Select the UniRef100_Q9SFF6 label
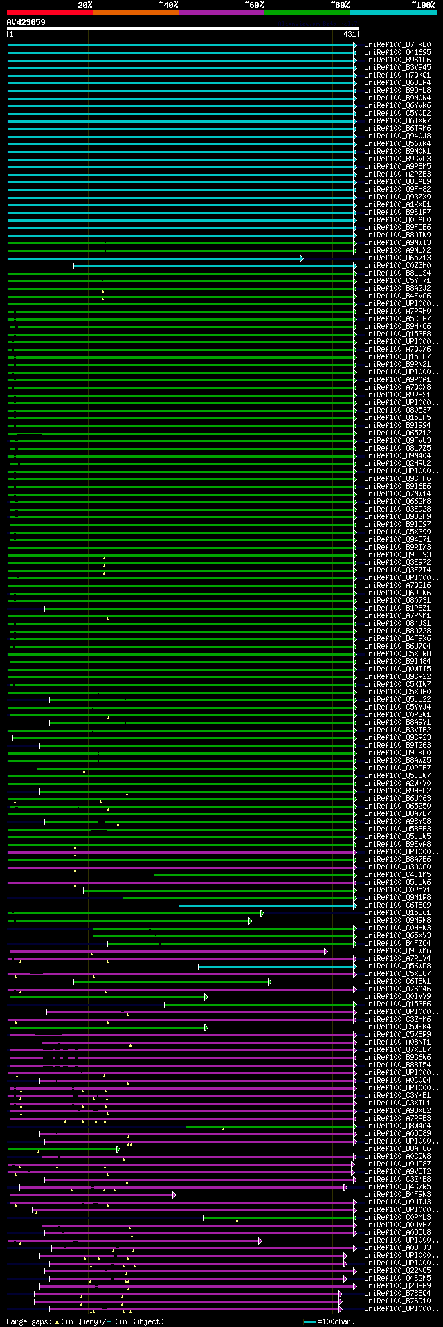 click(398, 478)
